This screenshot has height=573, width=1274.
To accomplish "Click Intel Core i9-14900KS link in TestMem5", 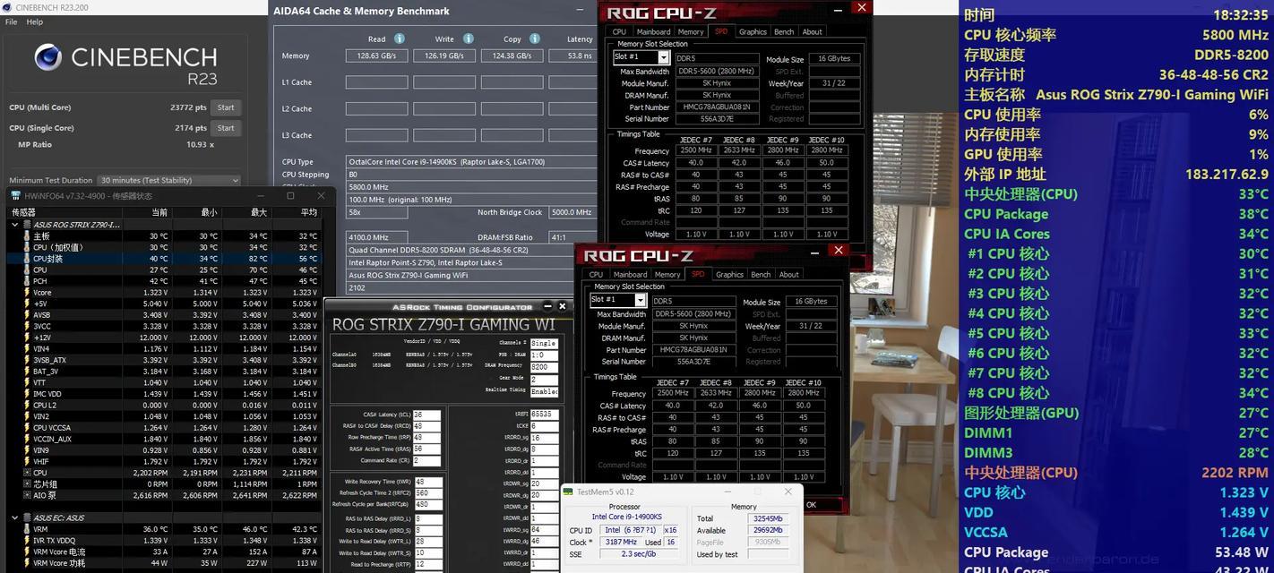I will point(626,517).
